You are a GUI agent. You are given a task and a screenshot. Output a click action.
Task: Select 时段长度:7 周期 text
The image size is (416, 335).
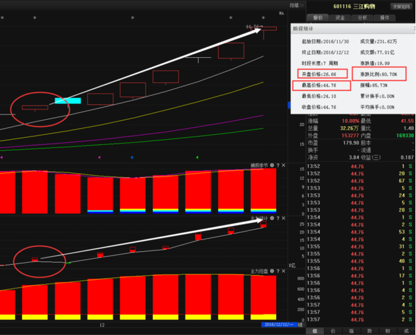pos(320,63)
